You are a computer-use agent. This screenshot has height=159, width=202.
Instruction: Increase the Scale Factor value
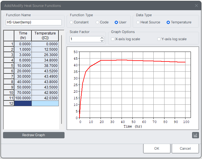point(102,38)
